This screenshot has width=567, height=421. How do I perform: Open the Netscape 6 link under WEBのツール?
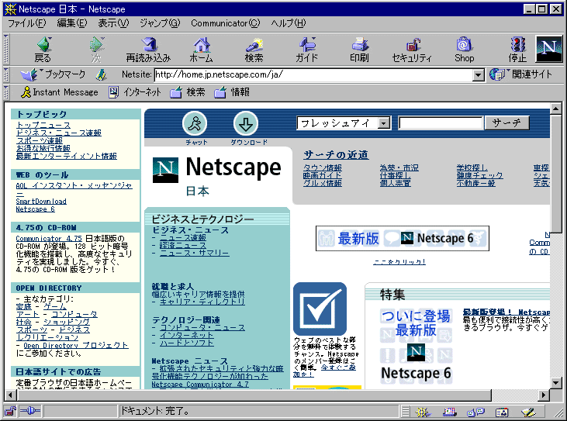(x=36, y=209)
